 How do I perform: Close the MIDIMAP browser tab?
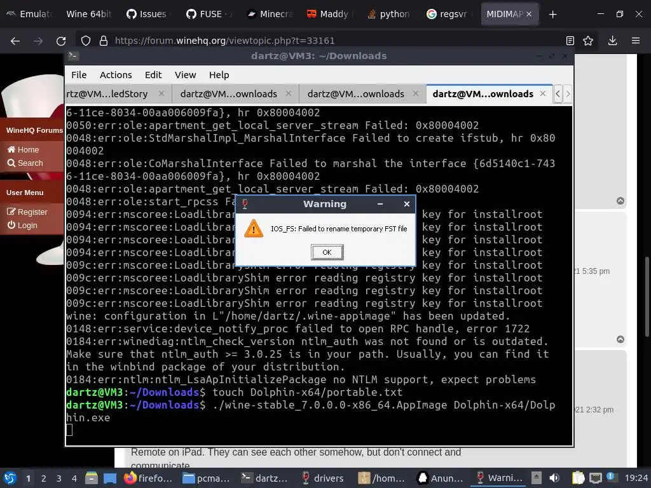pyautogui.click(x=529, y=14)
